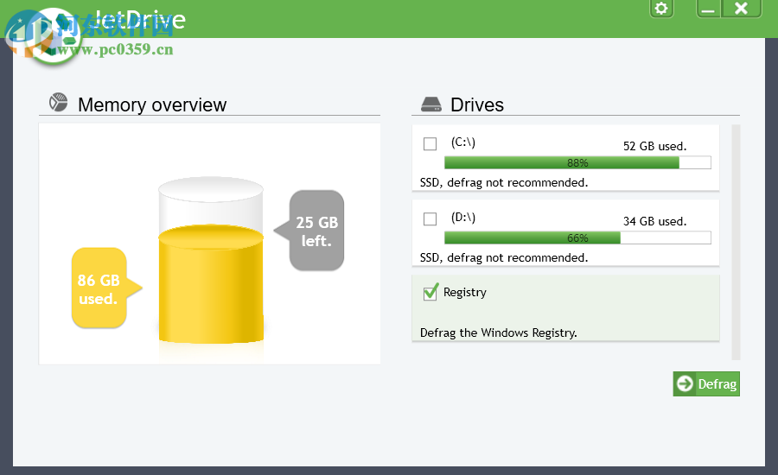This screenshot has width=778, height=475.
Task: Start defragmentation with the Defrag button
Action: click(706, 383)
